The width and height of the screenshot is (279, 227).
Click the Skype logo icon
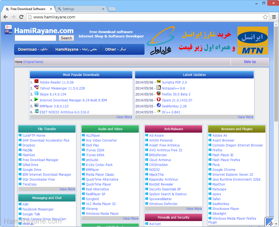pyautogui.click(x=36, y=93)
